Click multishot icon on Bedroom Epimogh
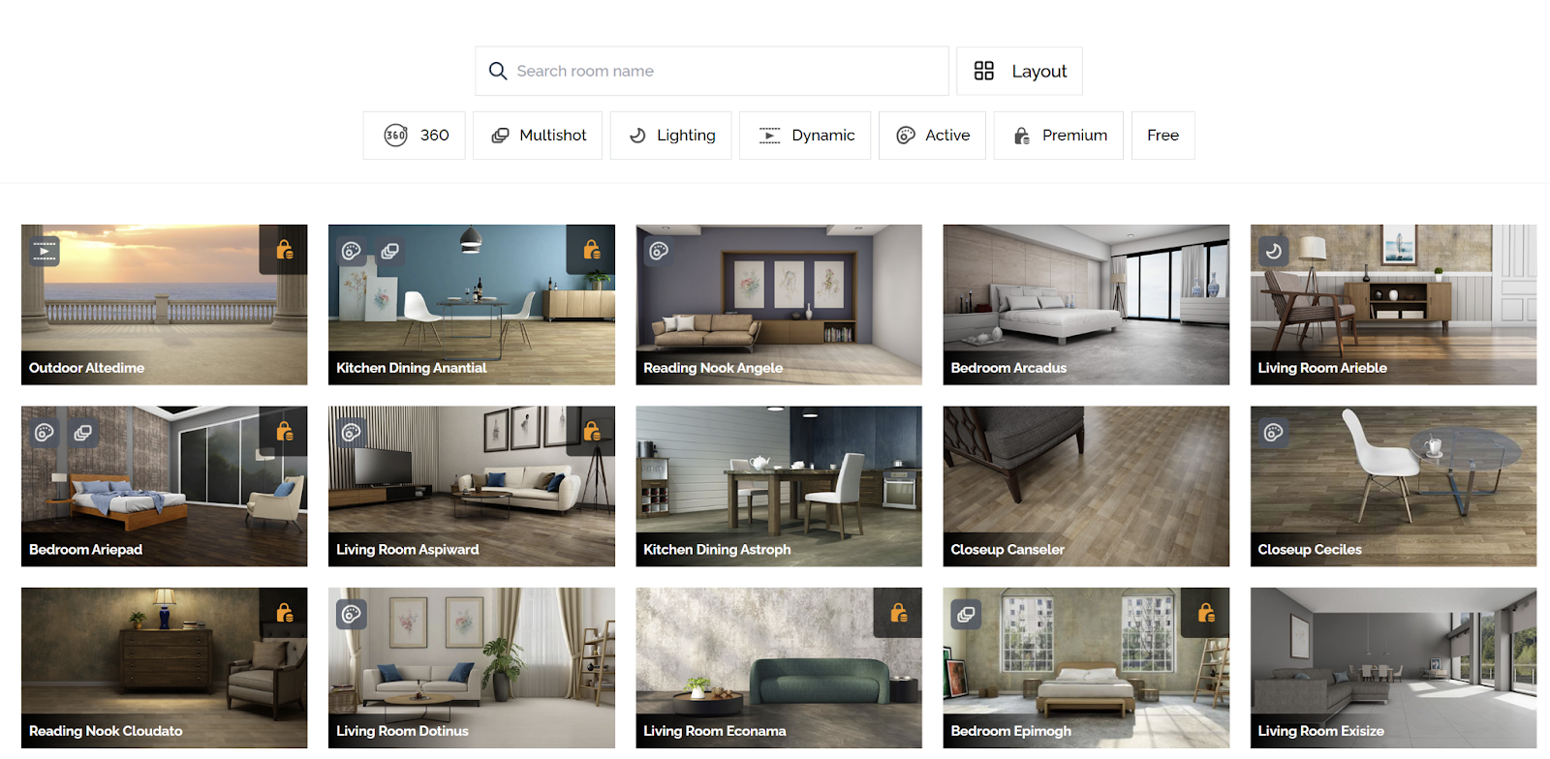The height and width of the screenshot is (759, 1550). coord(966,615)
